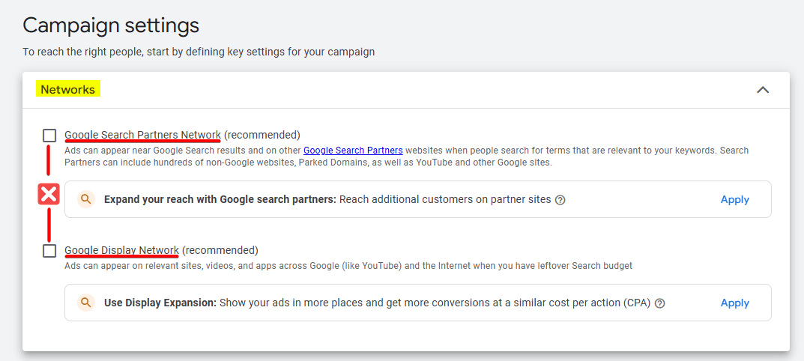Click the 'Expand your reach with Google search partners' text

(220, 200)
